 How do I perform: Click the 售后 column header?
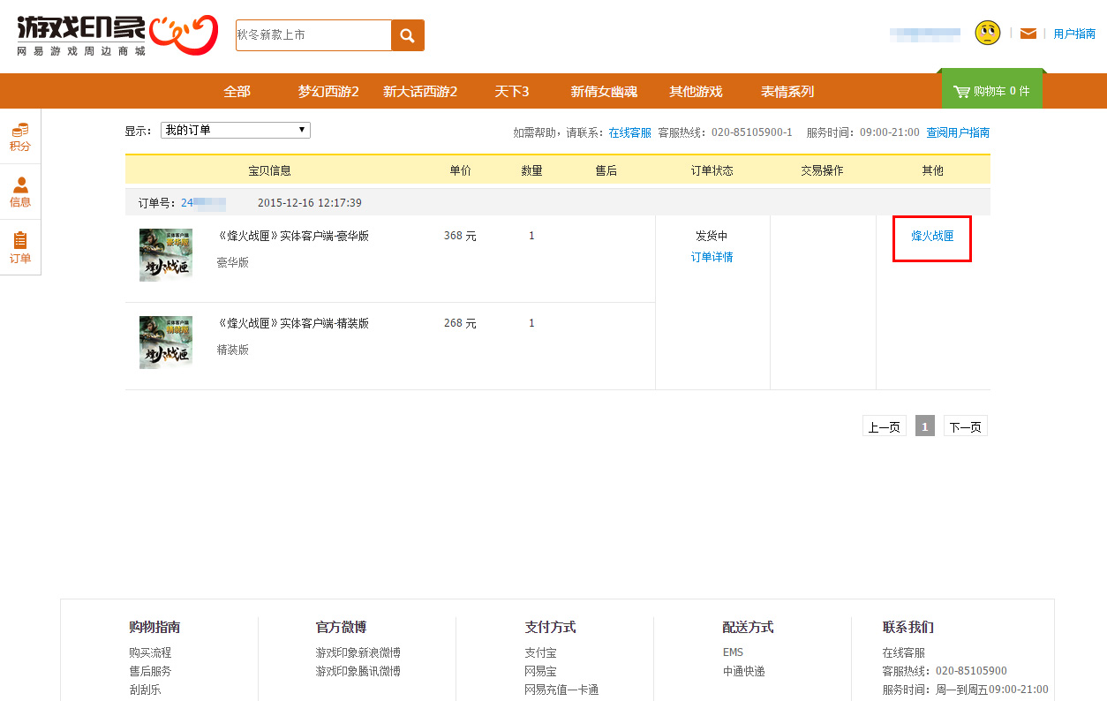tap(606, 170)
